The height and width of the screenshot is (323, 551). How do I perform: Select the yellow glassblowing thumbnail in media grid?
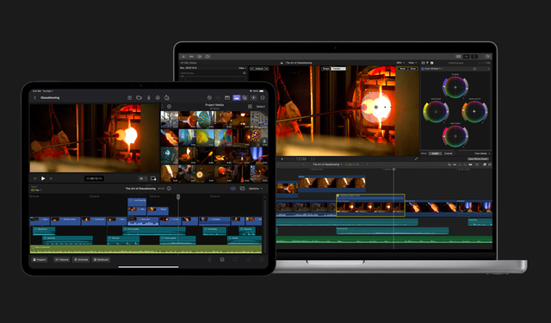(x=205, y=138)
